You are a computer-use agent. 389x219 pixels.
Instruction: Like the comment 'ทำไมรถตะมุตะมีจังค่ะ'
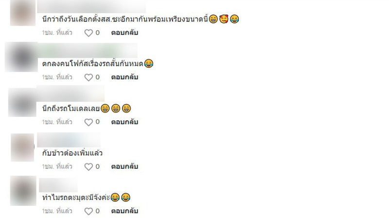88,211
